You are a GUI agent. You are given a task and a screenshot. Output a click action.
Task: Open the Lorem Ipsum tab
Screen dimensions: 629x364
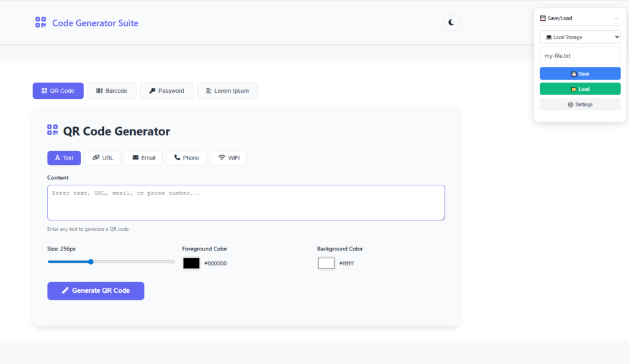227,91
